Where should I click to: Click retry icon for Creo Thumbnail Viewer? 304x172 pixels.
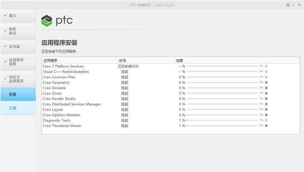(261, 126)
